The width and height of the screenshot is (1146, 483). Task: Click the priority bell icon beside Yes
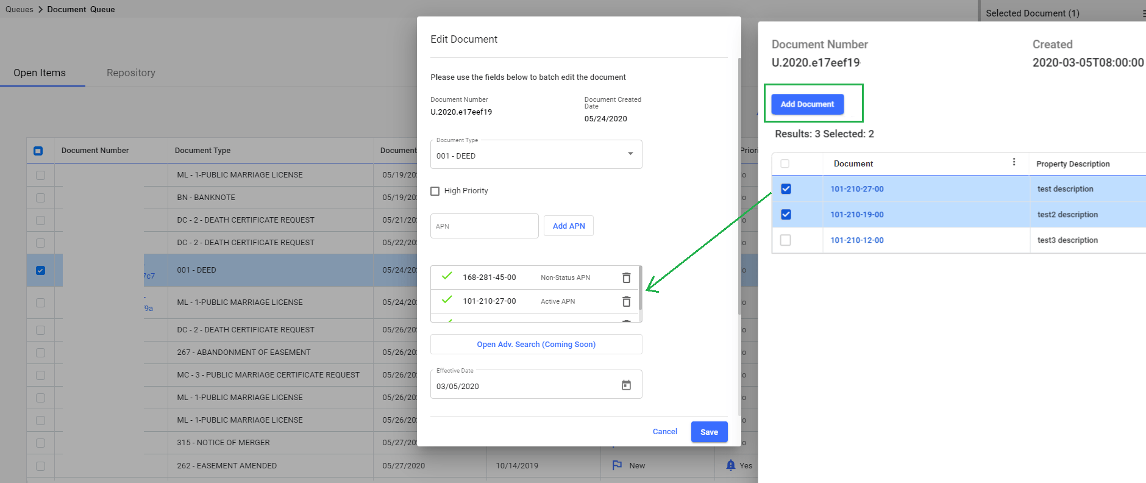click(731, 465)
